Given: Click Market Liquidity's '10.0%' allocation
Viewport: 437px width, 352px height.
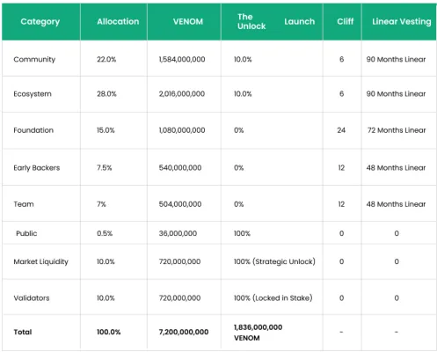Looking at the screenshot, I should coord(106,261).
